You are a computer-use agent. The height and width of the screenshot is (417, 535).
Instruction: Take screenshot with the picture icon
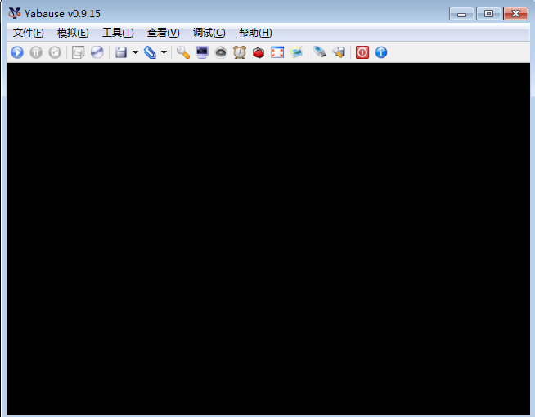pyautogui.click(x=296, y=52)
